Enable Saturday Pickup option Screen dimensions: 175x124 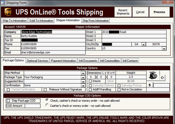[119, 86]
